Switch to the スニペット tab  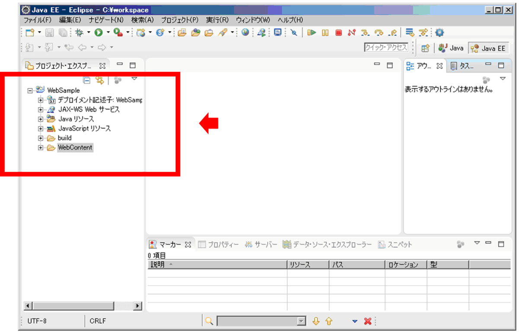pos(395,245)
